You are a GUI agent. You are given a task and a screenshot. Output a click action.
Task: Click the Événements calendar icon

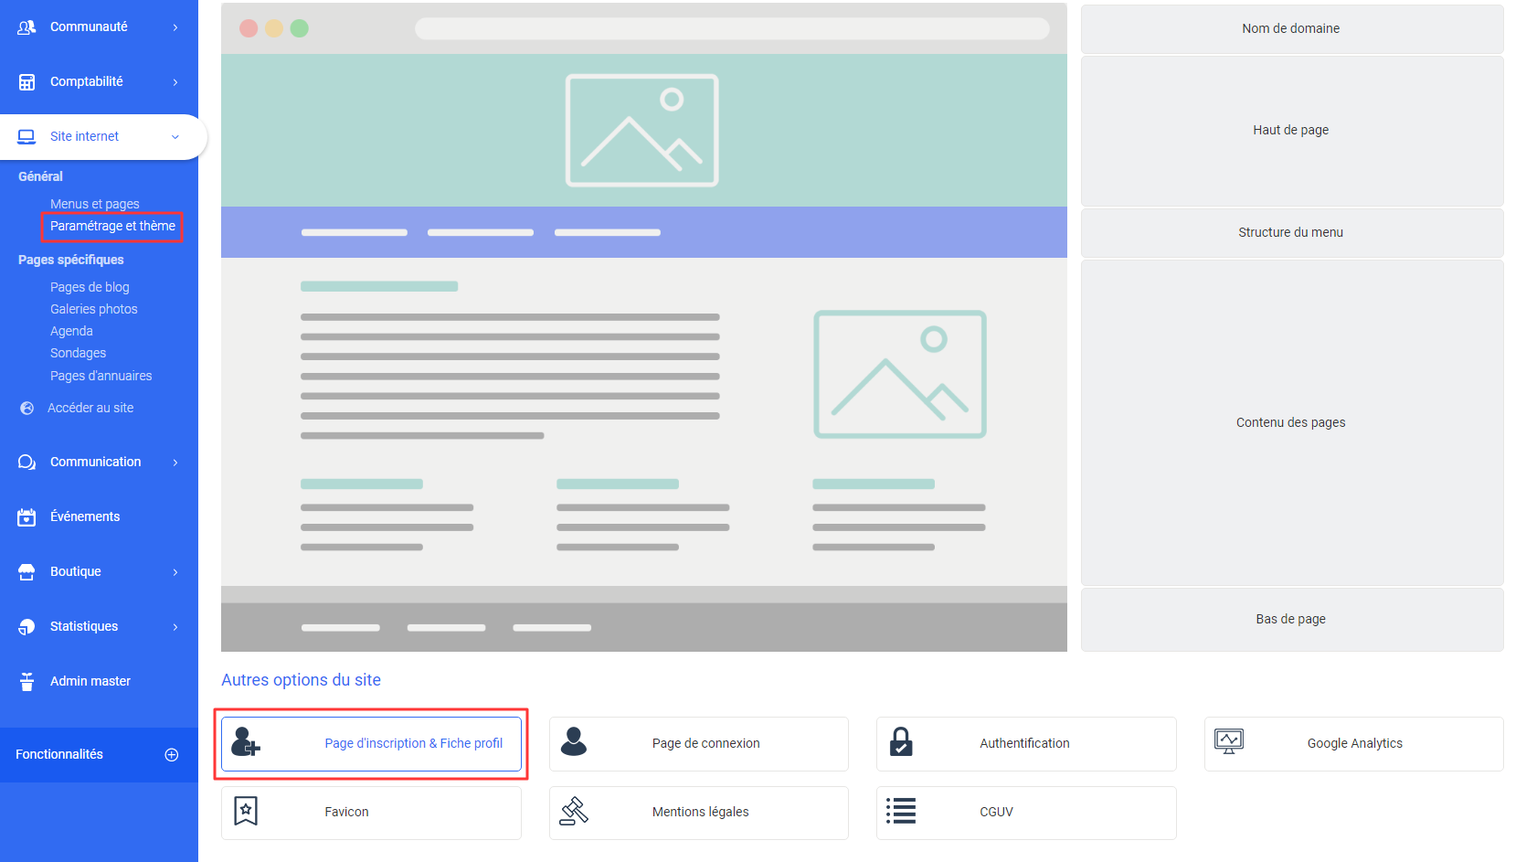(26, 517)
